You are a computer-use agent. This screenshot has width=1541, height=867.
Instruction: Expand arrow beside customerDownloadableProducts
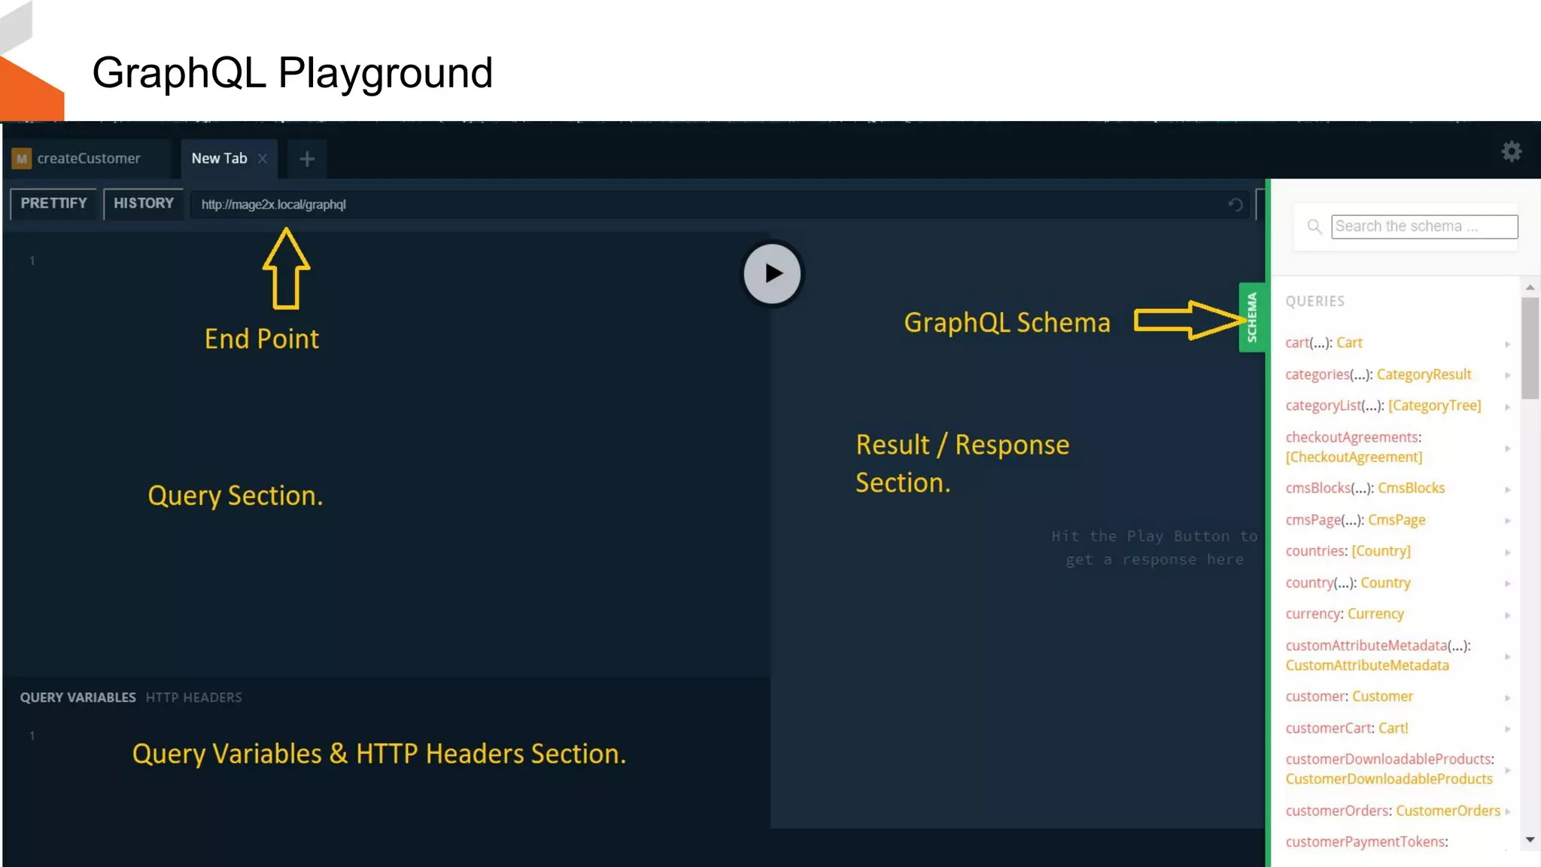coord(1507,770)
